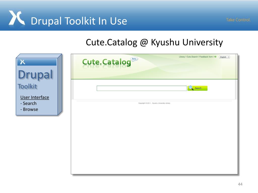
Task: Click the 'Toolkit' word on box
Action: pyautogui.click(x=27, y=86)
